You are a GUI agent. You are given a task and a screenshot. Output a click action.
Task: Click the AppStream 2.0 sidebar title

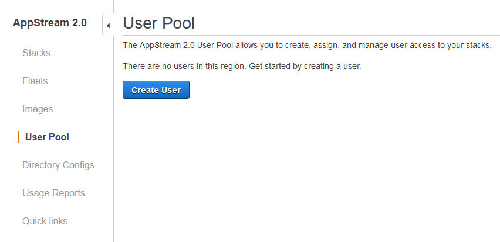point(50,23)
